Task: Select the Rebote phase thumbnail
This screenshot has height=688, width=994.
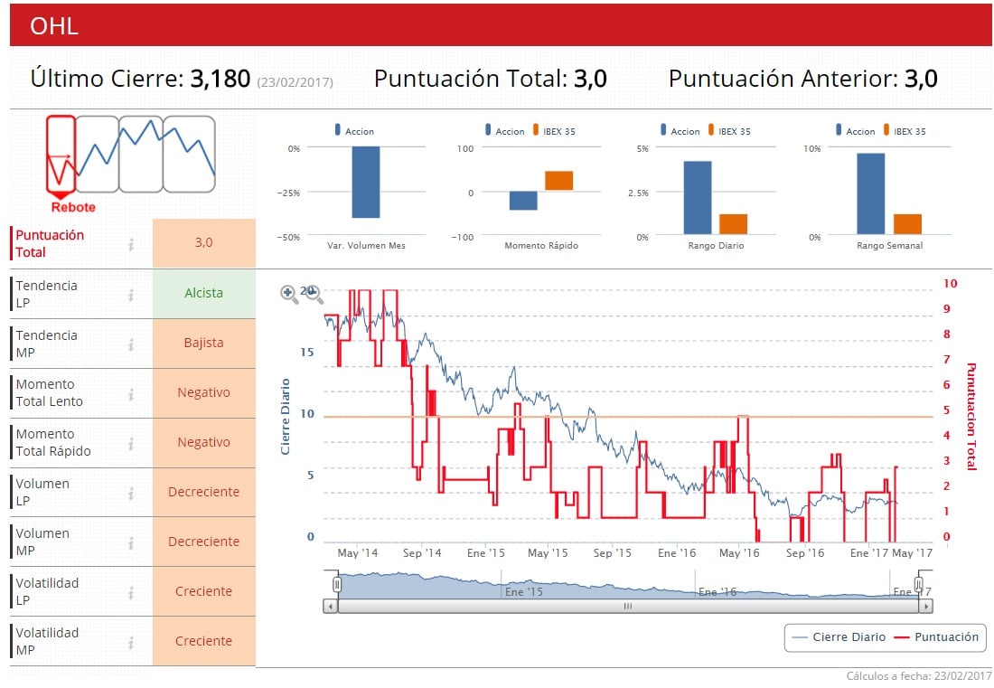Action: click(x=61, y=156)
